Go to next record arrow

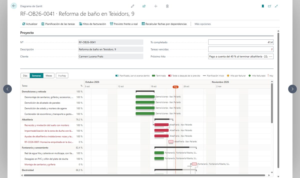click(x=292, y=89)
